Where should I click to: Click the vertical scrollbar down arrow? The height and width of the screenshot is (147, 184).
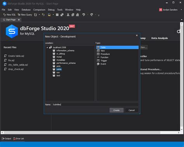182,130
